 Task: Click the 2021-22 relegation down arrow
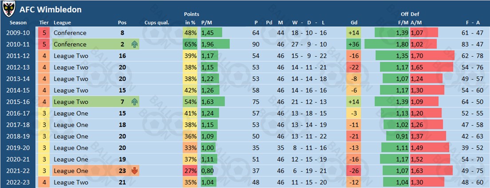click(134, 171)
